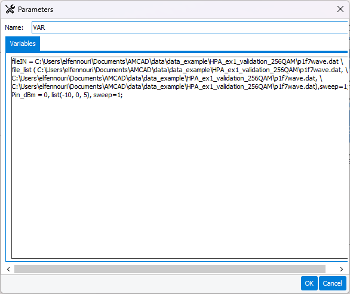Click the Parameters wrench and screwdriver icon
350x294 pixels.
coord(10,9)
